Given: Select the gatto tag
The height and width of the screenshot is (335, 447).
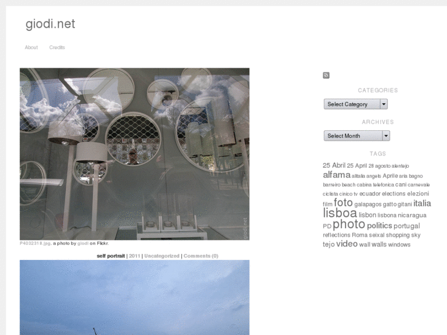Looking at the screenshot, I should pyautogui.click(x=390, y=204).
